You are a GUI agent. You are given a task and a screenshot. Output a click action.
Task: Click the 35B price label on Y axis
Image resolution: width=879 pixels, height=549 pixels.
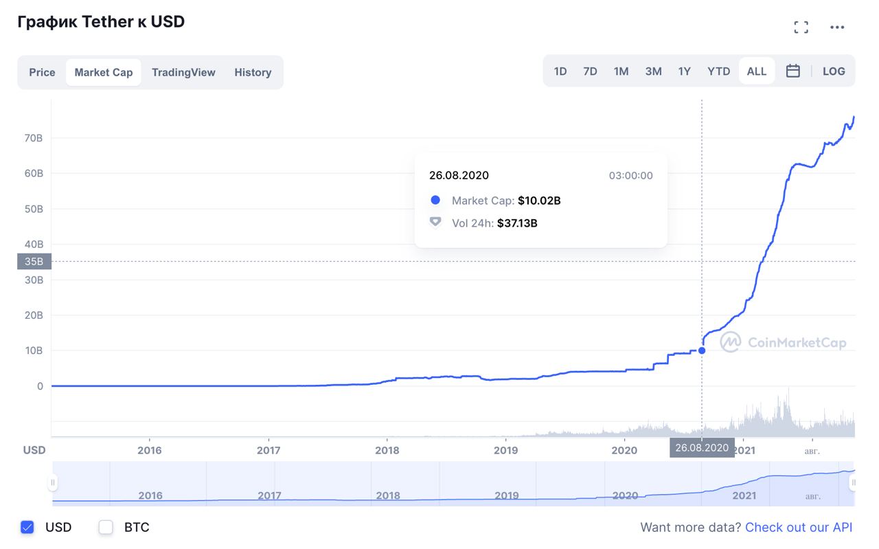(x=34, y=261)
